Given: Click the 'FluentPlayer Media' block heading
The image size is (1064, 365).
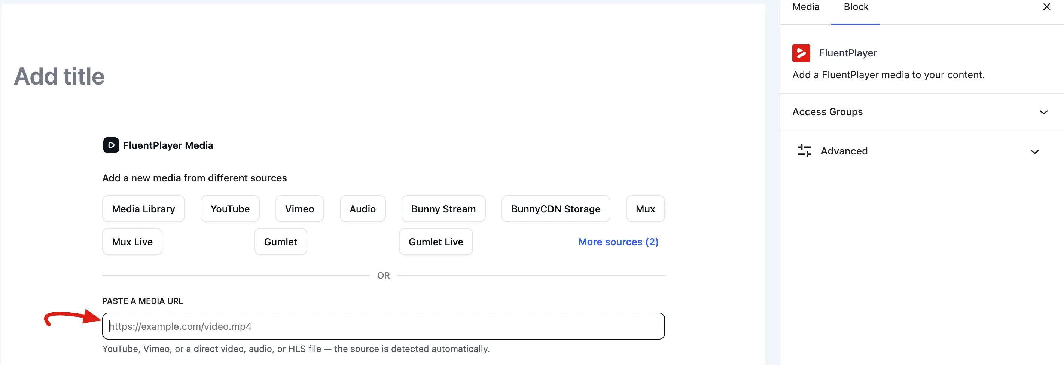Looking at the screenshot, I should click(168, 145).
